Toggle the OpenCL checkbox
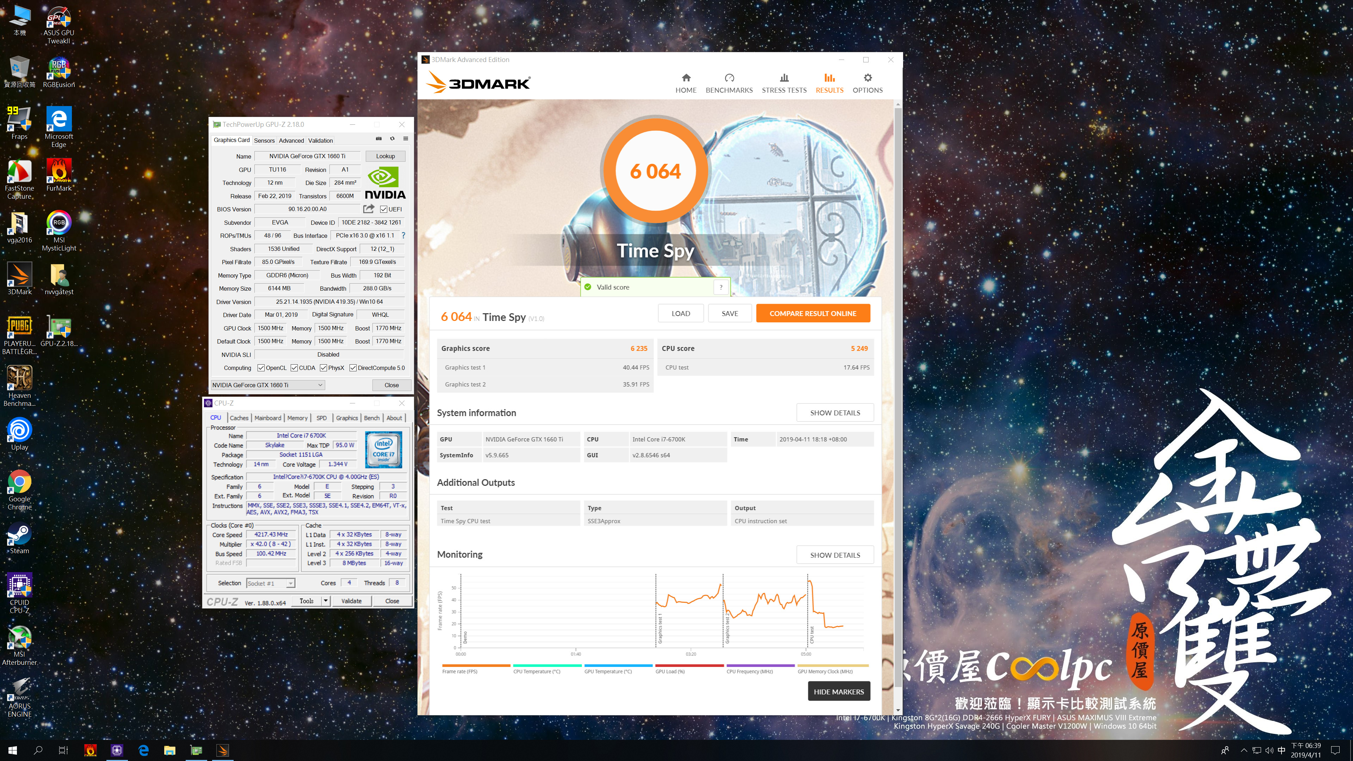 pos(261,367)
